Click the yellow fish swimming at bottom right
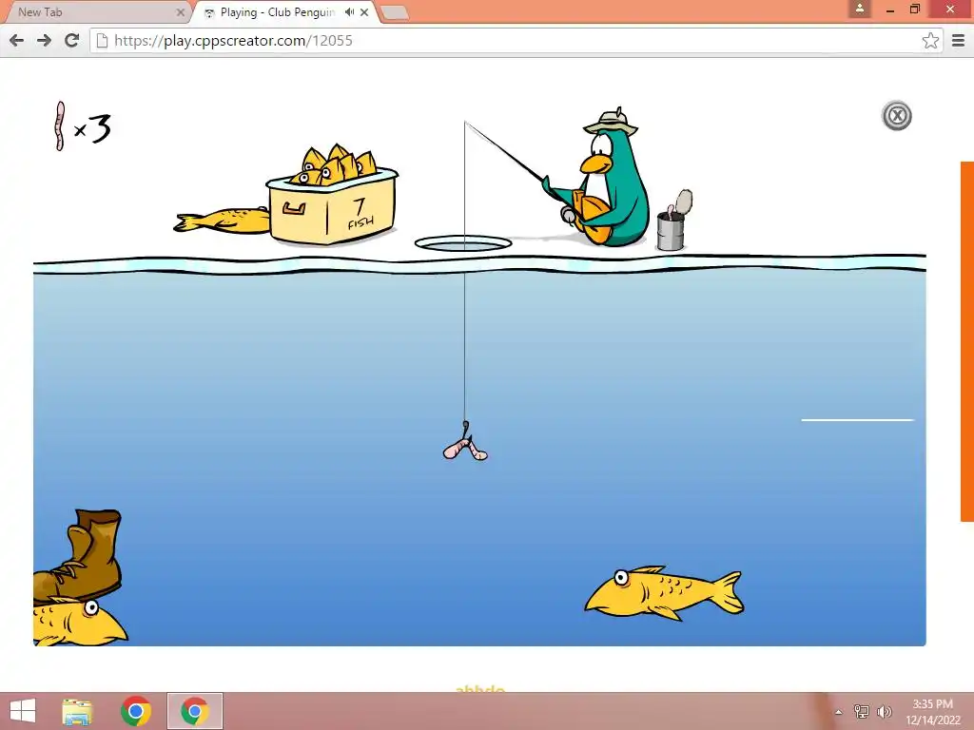This screenshot has height=730, width=974. pyautogui.click(x=664, y=593)
